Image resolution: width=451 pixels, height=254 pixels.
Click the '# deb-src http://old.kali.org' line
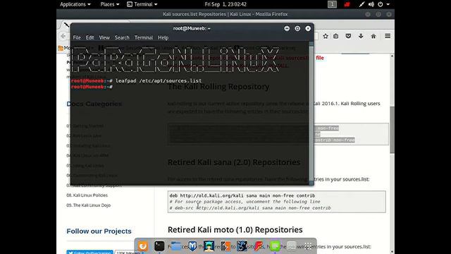coord(250,208)
